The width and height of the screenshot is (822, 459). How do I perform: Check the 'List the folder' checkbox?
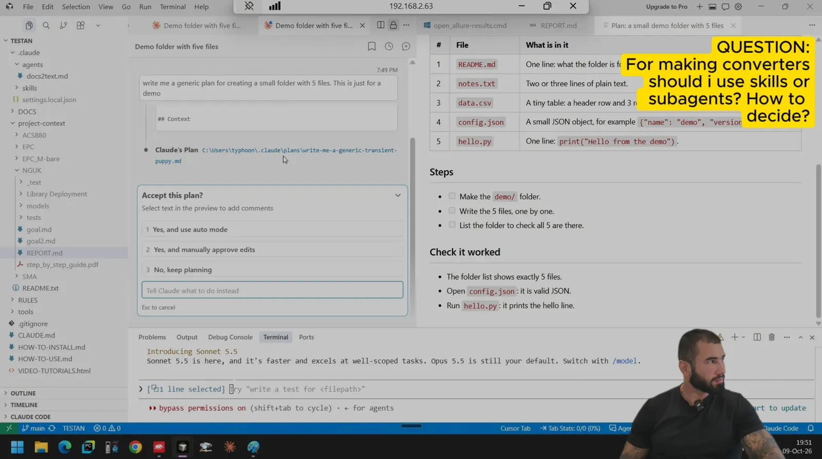pyautogui.click(x=452, y=225)
